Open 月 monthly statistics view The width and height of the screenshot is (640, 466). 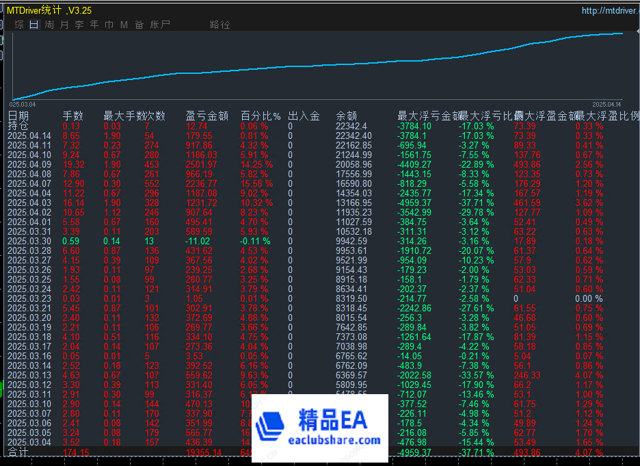pyautogui.click(x=64, y=24)
